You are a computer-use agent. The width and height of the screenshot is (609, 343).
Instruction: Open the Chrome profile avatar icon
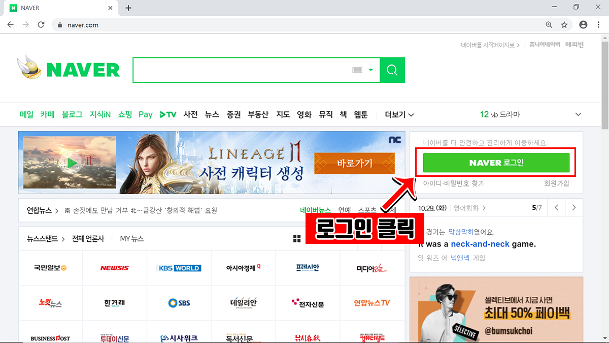point(583,24)
